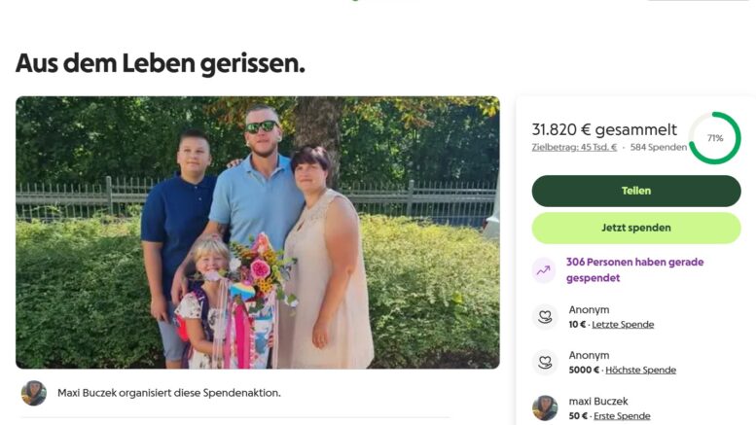Click the campaign title Aus dem Leben gerissen
756x425 pixels.
click(x=161, y=63)
